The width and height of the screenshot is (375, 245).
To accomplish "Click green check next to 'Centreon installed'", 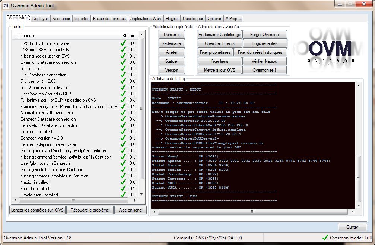I will click(x=123, y=132).
